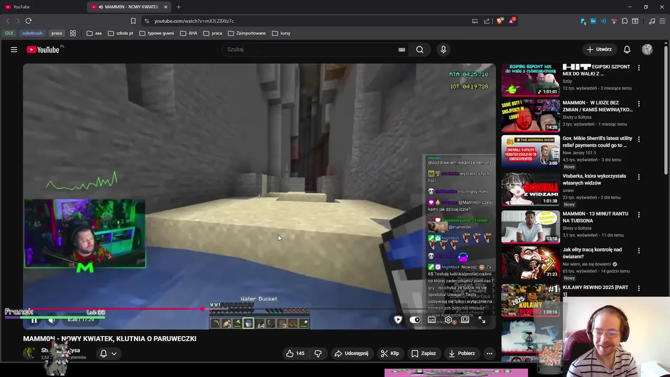Open Brave Shields lion icon
Screen dimensions: 670x377
click(x=500, y=21)
